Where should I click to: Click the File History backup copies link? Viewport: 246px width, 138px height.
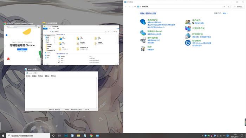pyautogui.click(x=161, y=25)
